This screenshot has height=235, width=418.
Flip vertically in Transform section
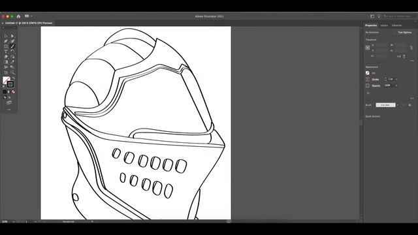pyautogui.click(x=404, y=56)
